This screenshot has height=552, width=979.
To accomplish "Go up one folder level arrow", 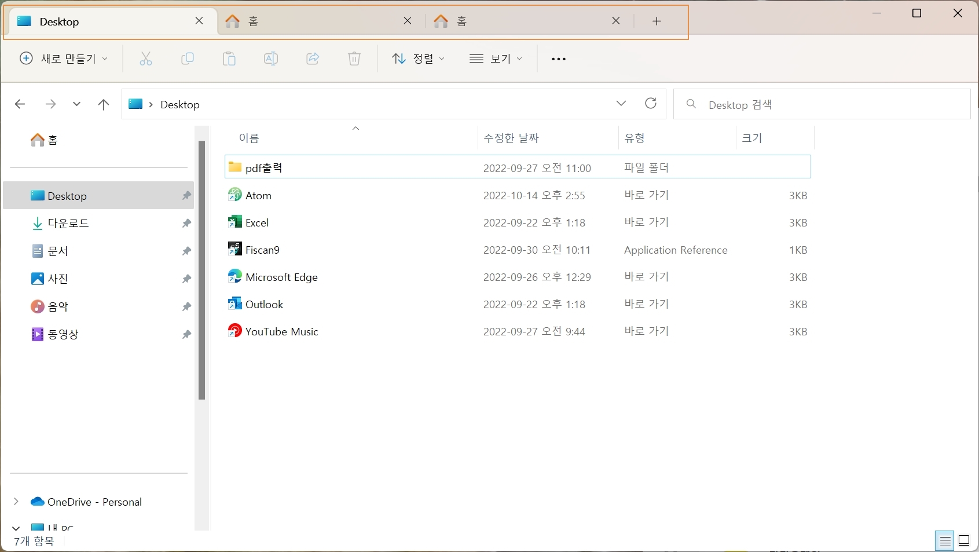I will coord(104,104).
